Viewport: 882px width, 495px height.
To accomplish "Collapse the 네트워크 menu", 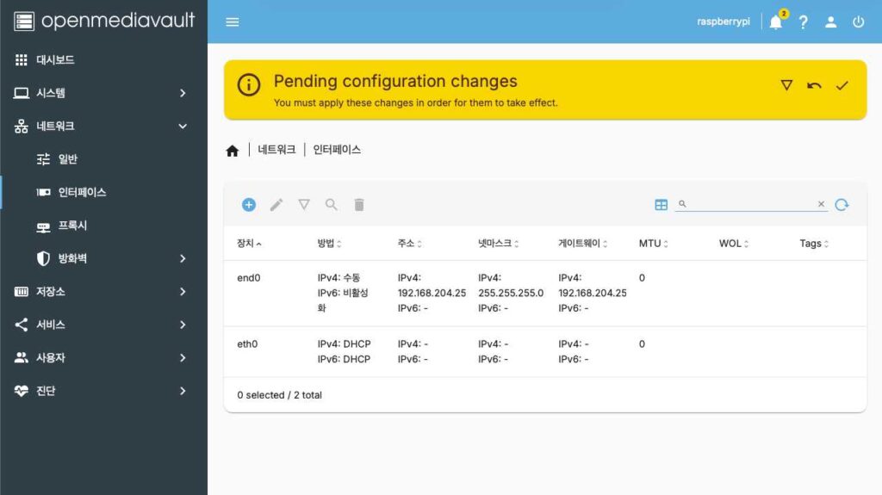I will pos(104,126).
